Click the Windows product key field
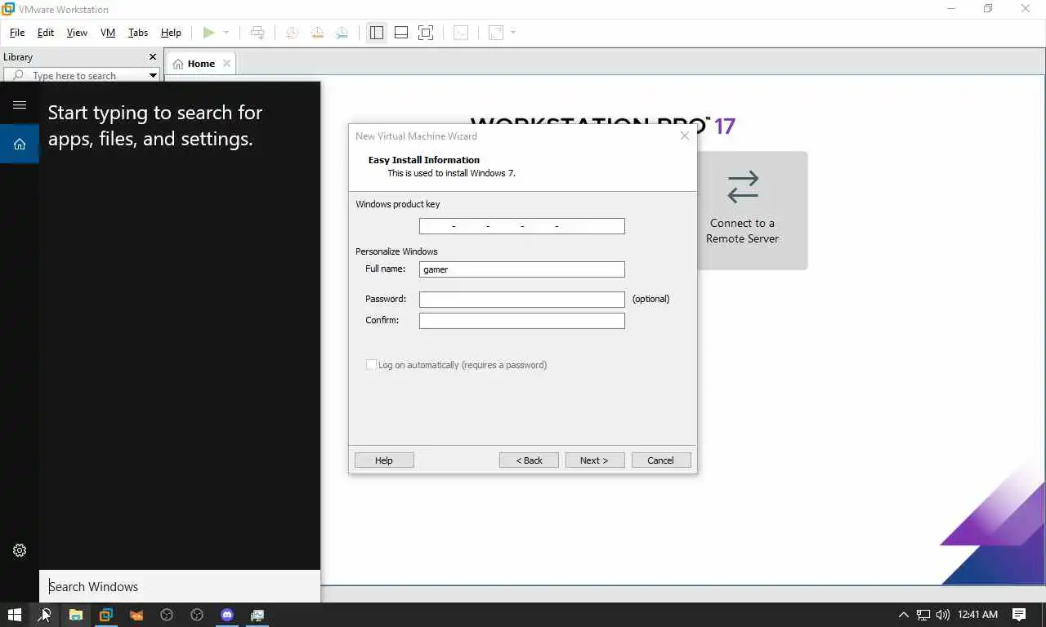Image resolution: width=1046 pixels, height=627 pixels. click(x=522, y=226)
